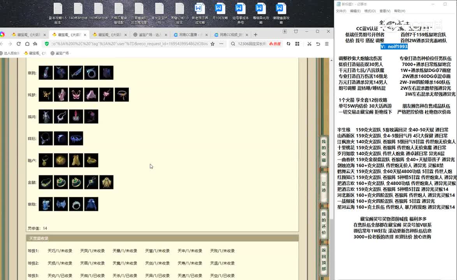Open desktop file 副本攻略1.5版本

coord(58,14)
